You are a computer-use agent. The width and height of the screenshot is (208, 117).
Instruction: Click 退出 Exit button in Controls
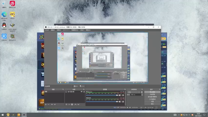click(152, 104)
